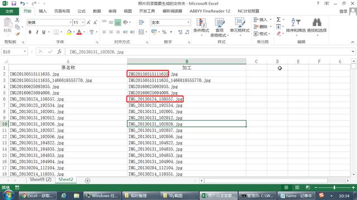Screen dimensions: 357x200
Task: Apply percent style
Action: coord(164,32)
